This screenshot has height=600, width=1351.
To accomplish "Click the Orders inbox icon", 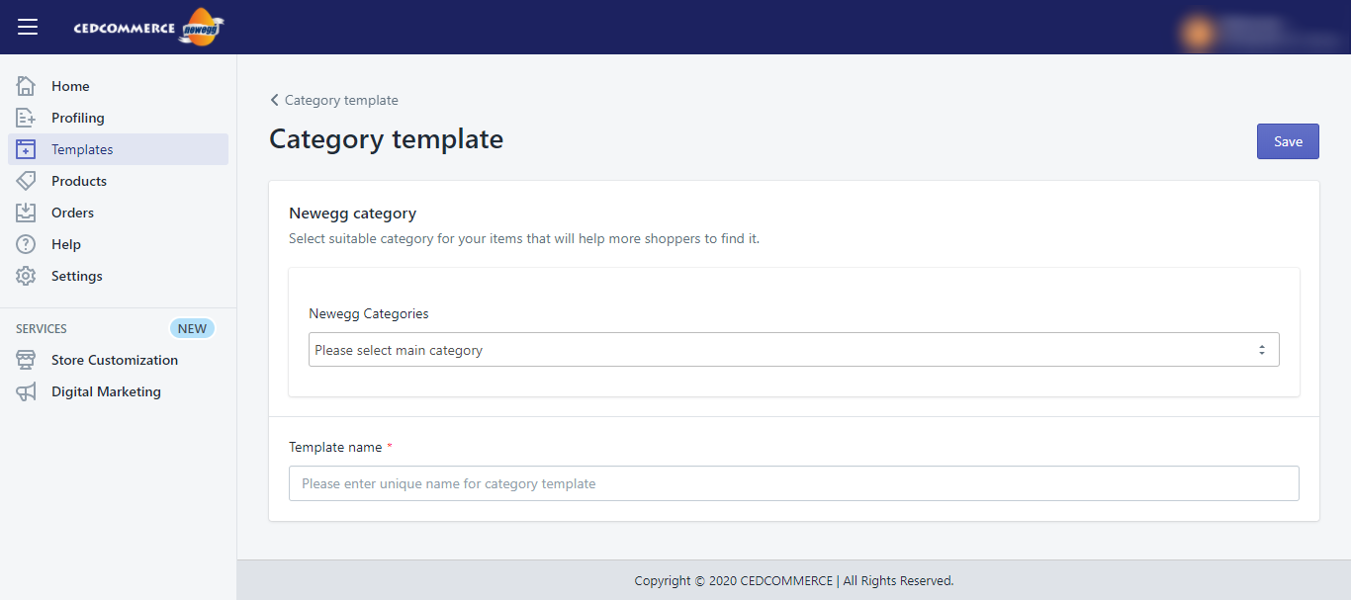I will click(27, 213).
